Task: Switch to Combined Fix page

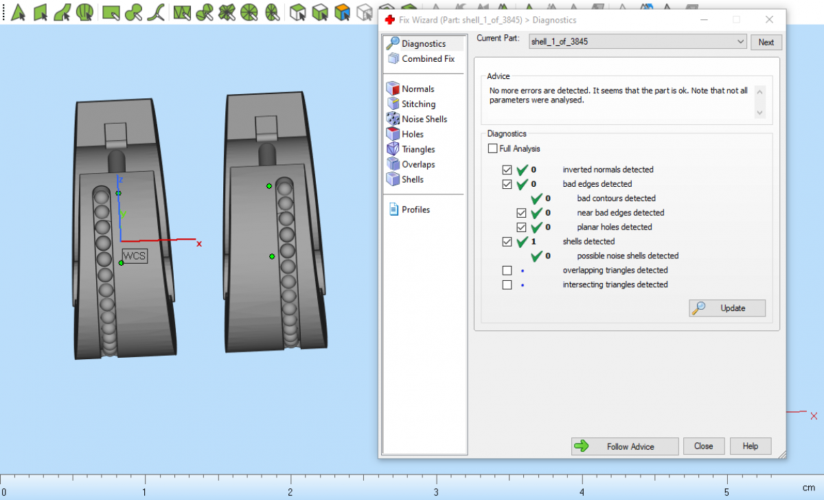Action: [428, 58]
